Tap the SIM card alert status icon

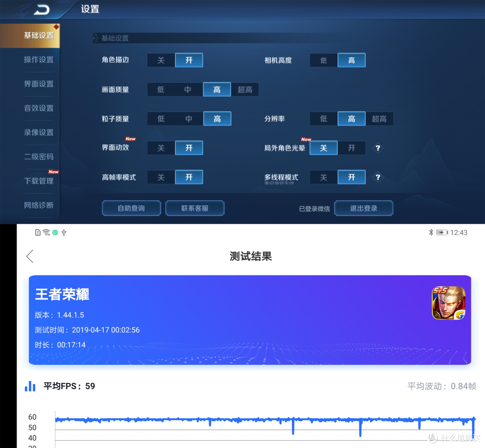click(38, 232)
